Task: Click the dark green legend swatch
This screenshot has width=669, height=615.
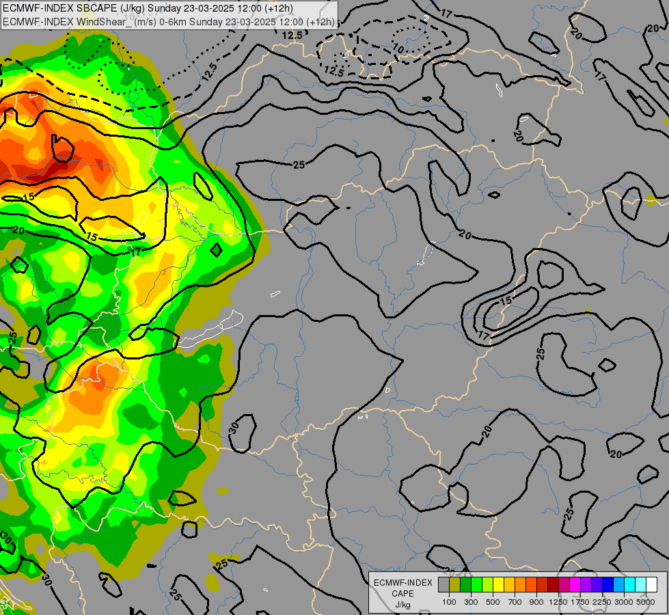Action: (465, 584)
